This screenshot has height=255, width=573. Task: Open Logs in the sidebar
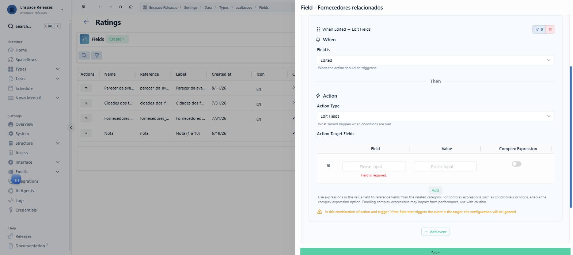pyautogui.click(x=20, y=201)
